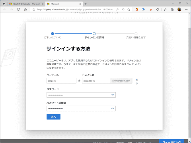Switch to the Defender - Microsoft tab
This screenshot has height=143, width=191.
(x=26, y=4)
